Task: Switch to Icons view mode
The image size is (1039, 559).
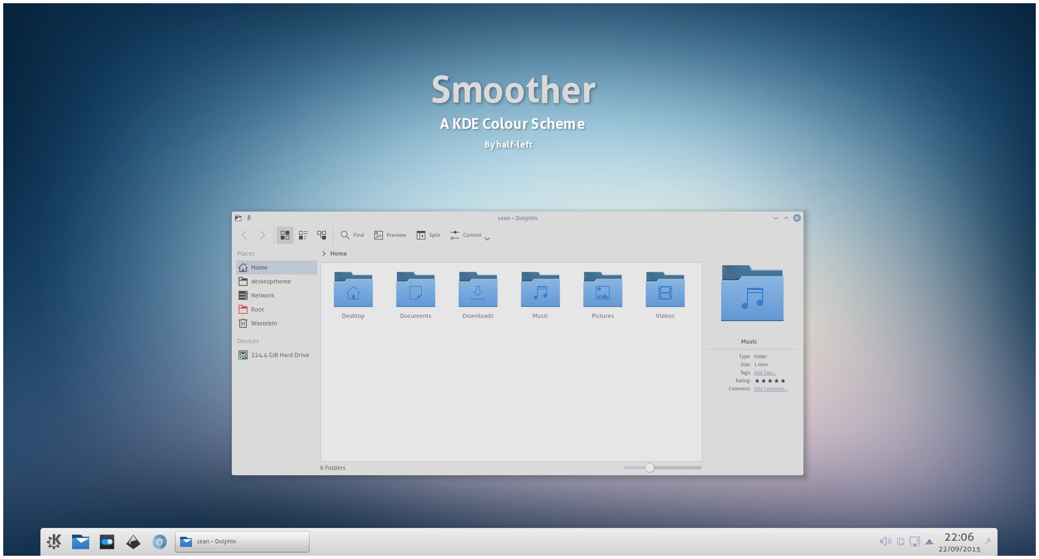Action: click(285, 235)
